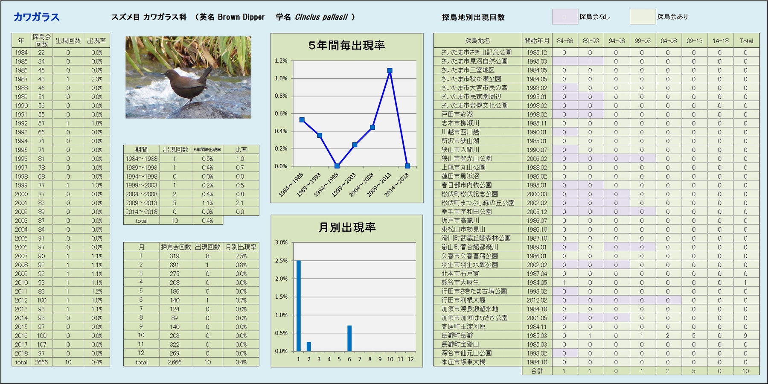Click the 84-88 column header
Screen dimensions: 768x384
coord(565,41)
